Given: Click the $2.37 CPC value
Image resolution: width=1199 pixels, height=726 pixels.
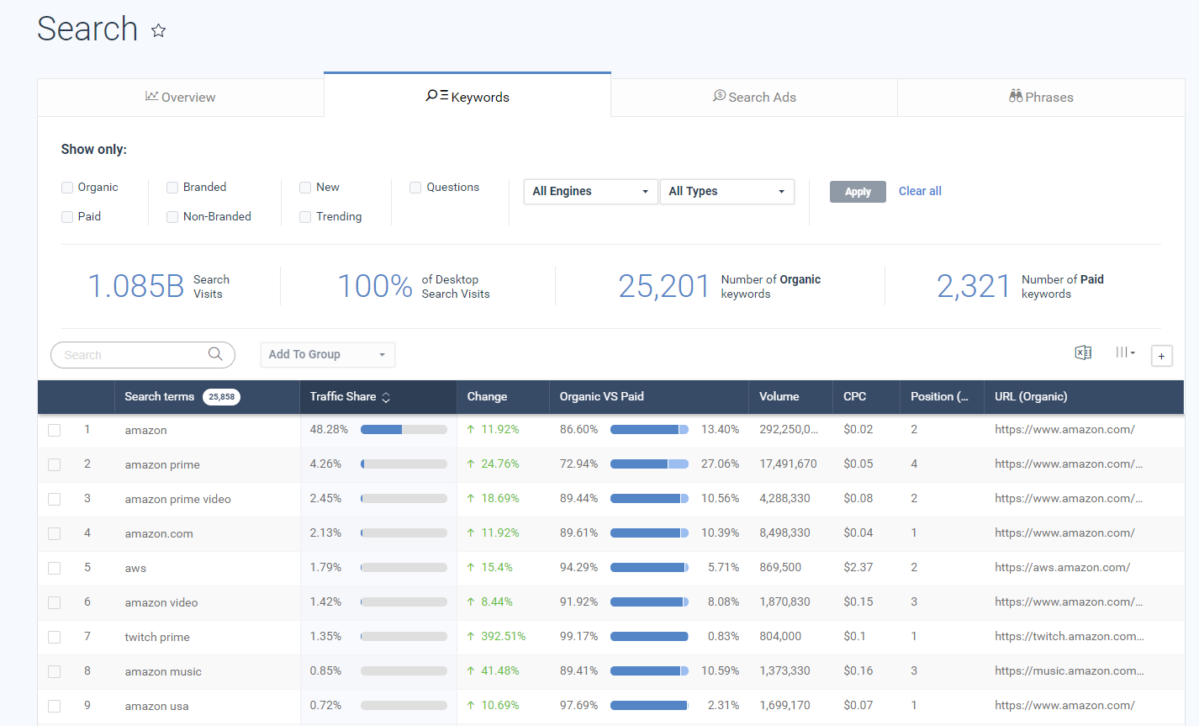Looking at the screenshot, I should tap(858, 568).
